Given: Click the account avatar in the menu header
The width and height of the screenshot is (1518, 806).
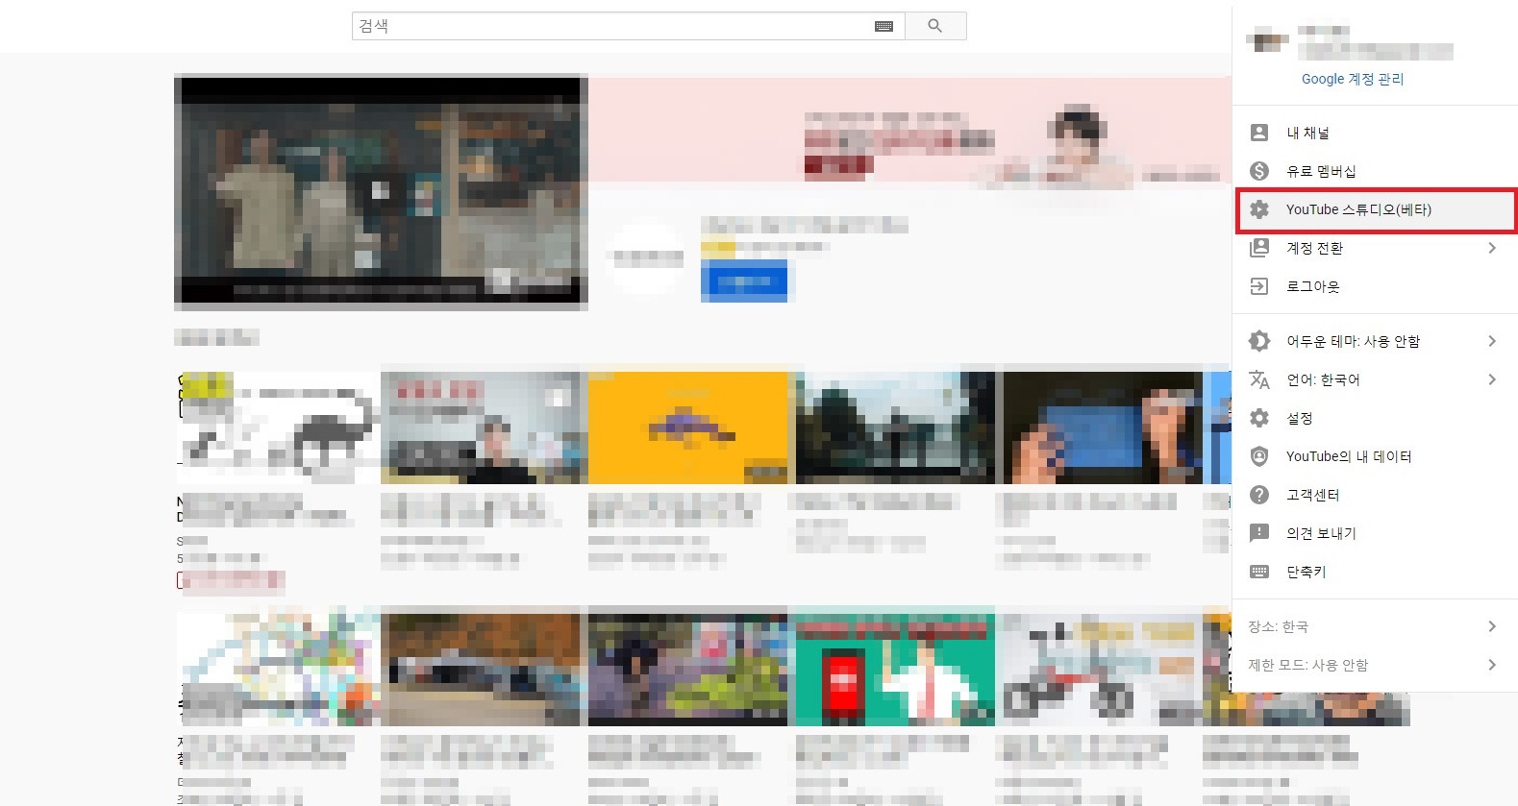Looking at the screenshot, I should click(x=1266, y=40).
